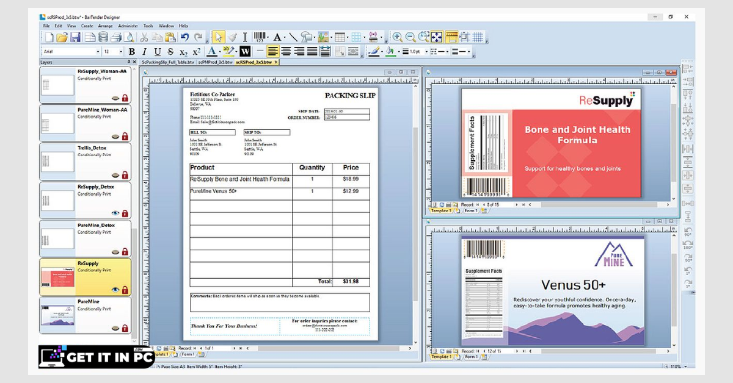Cut selection with scissors icon
The height and width of the screenshot is (383, 733).
tap(144, 37)
